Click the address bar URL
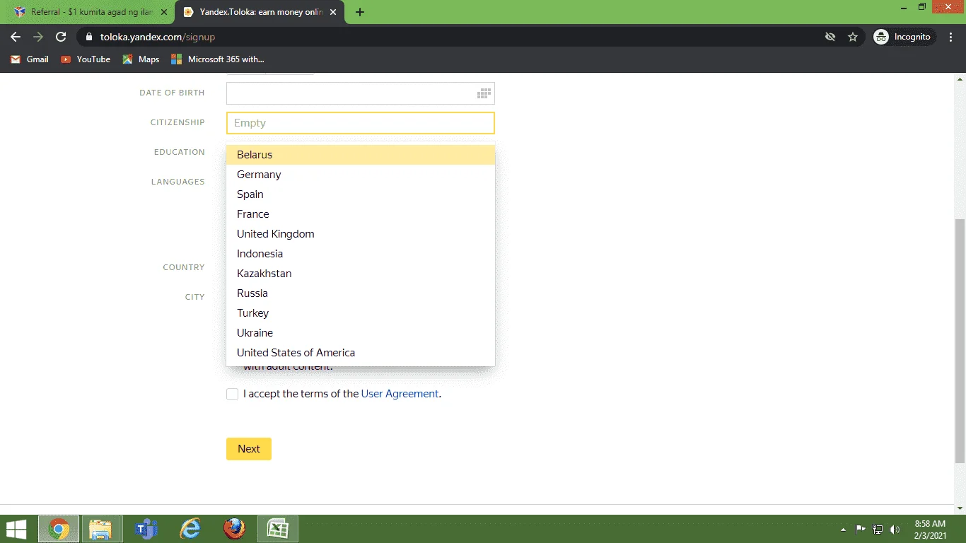The image size is (966, 543). click(157, 37)
